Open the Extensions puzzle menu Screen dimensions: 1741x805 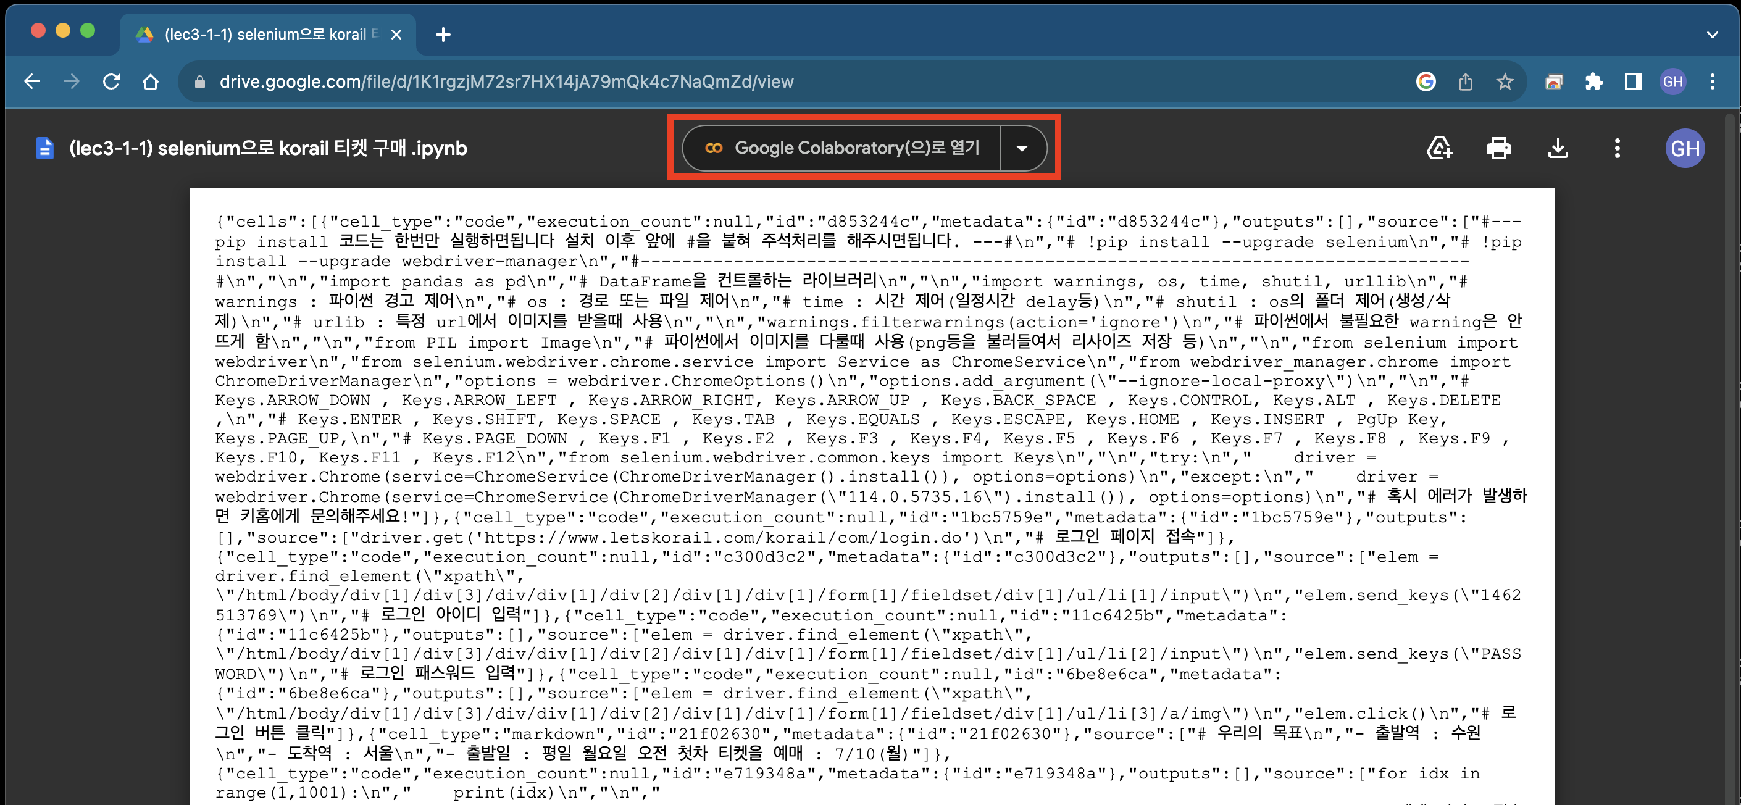(1593, 81)
